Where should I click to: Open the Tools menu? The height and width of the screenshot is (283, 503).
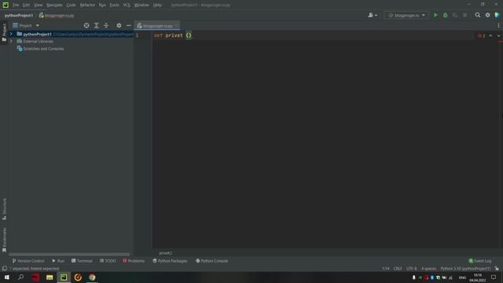tap(114, 5)
